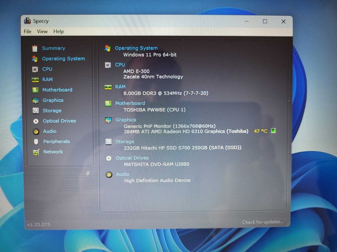This screenshot has width=337, height=252.
Task: Click the Zacate 40nm Technology text
Action: tap(153, 77)
